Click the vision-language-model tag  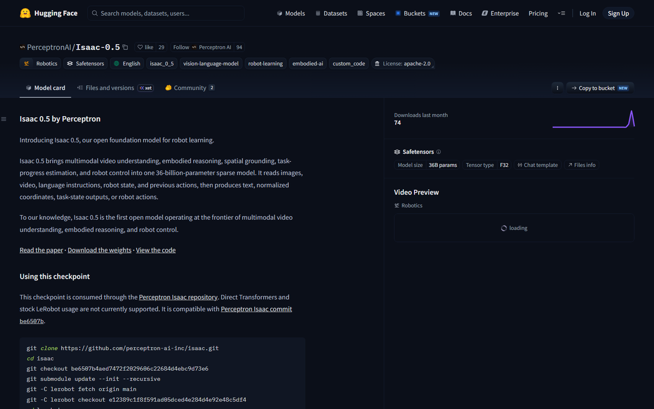[x=211, y=63]
